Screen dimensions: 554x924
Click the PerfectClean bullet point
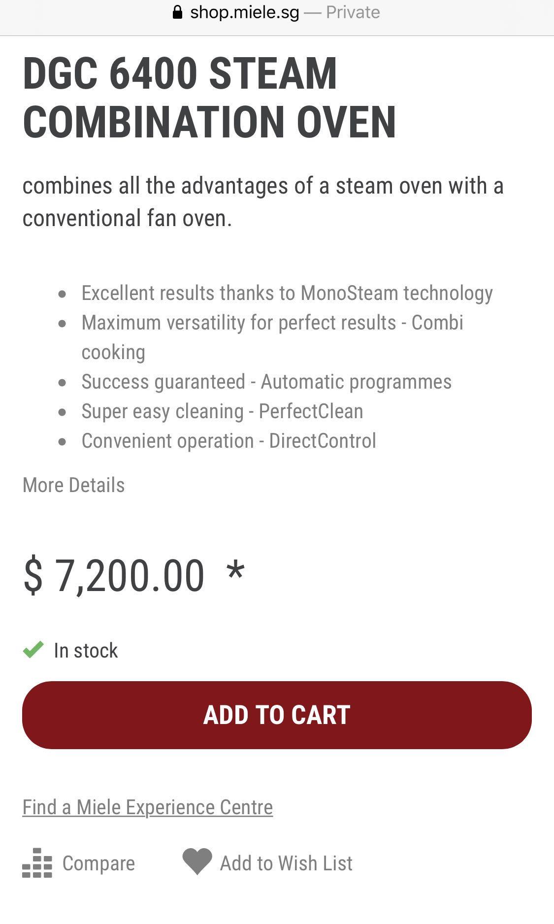point(222,411)
